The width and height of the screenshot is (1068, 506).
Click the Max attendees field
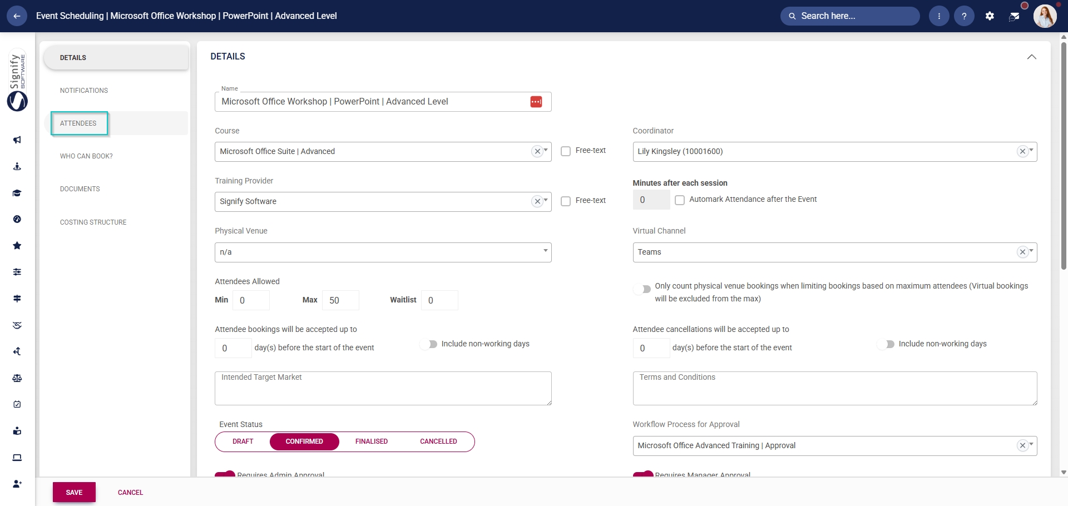pos(340,300)
